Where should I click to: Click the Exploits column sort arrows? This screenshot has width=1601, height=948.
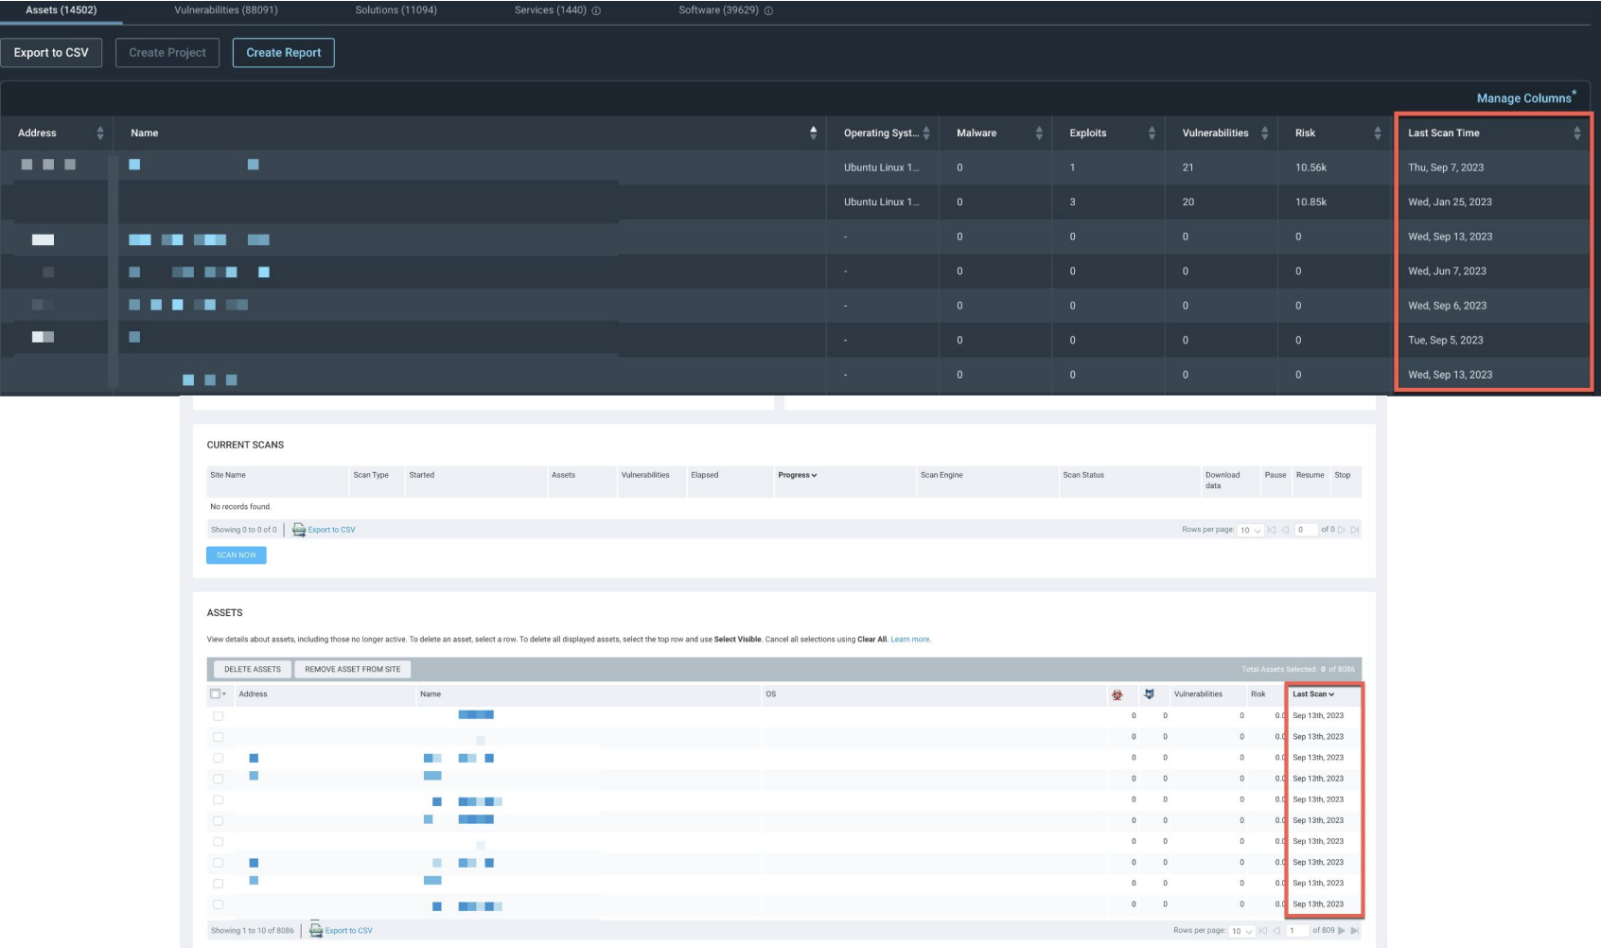pos(1152,133)
